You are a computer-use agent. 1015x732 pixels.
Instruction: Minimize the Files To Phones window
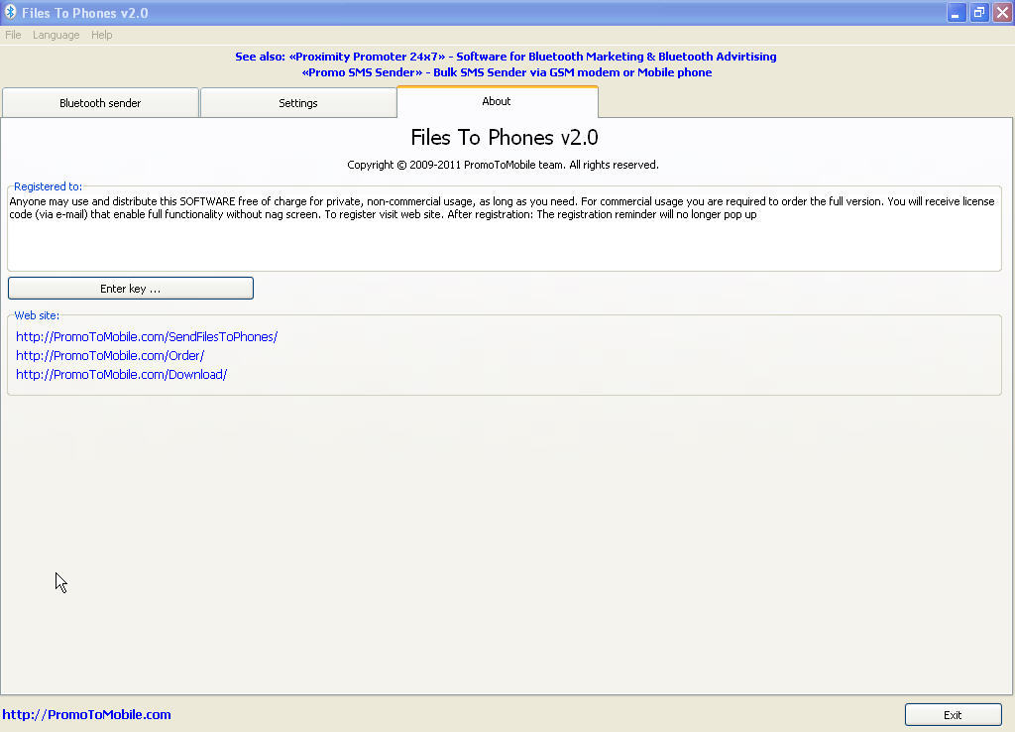pos(957,13)
